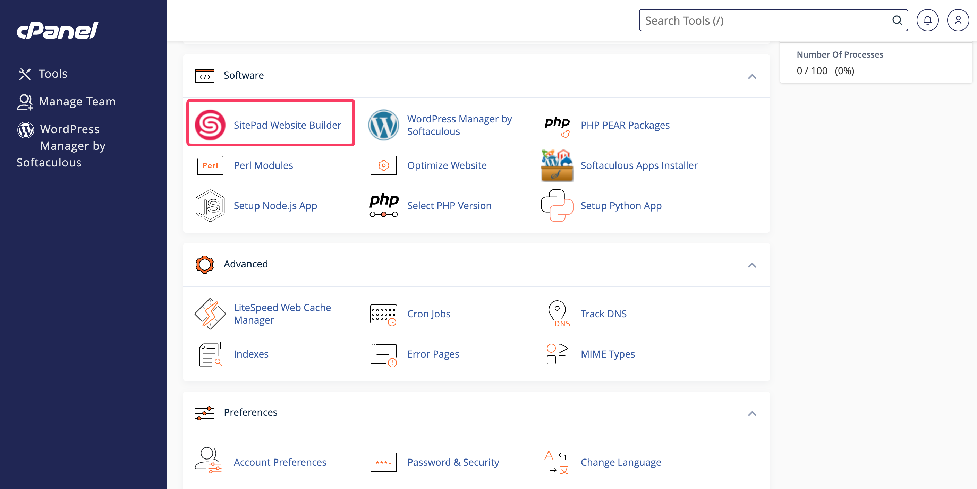Screen dimensions: 977x489
Task: Open the Track DNS icon
Action: 559,314
